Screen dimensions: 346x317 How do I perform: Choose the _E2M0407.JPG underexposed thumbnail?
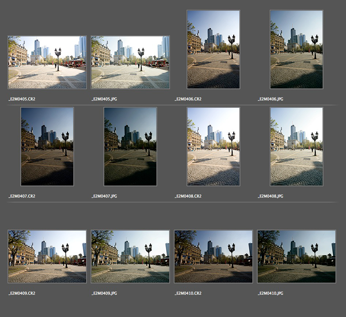[x=130, y=147]
